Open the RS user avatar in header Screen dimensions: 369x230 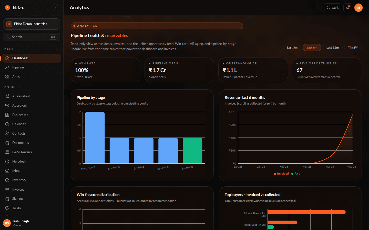[358, 8]
